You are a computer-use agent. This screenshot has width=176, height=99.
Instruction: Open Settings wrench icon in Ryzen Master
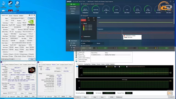pos(71,45)
